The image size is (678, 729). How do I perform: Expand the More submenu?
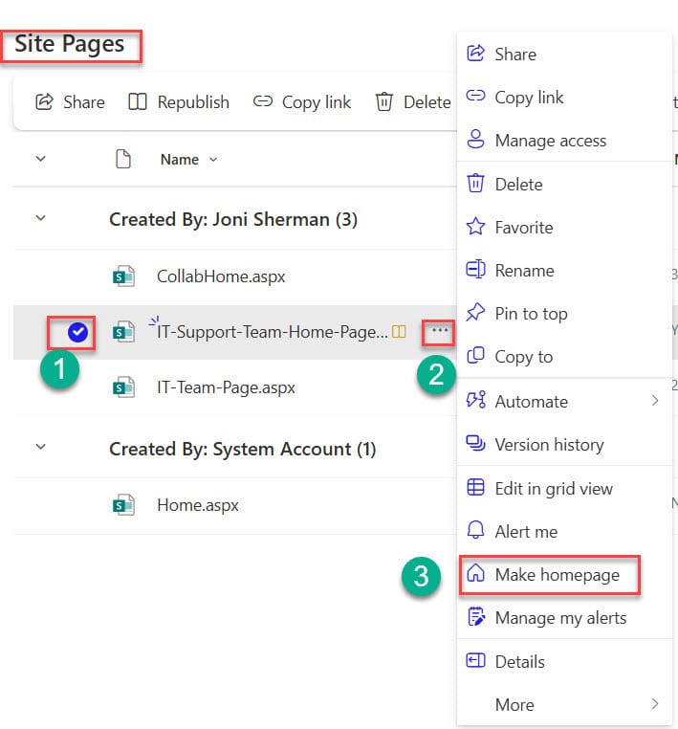[564, 704]
